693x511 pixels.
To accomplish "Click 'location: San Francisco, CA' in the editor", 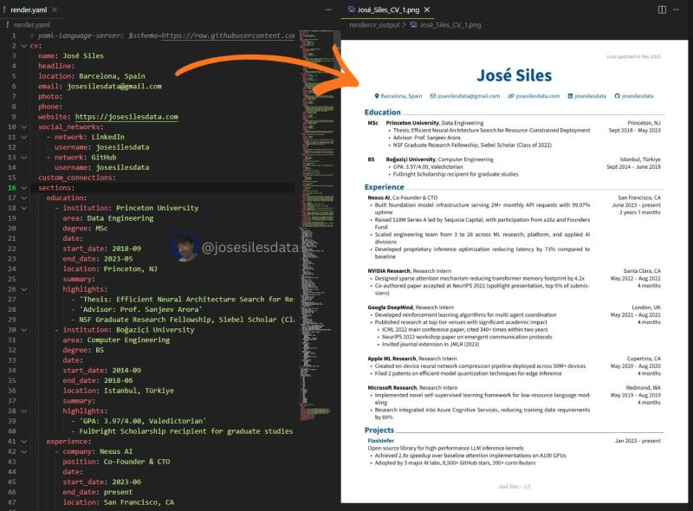I will [x=119, y=502].
